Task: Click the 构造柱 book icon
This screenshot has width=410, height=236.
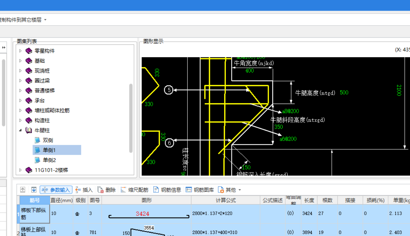Action: coord(29,120)
